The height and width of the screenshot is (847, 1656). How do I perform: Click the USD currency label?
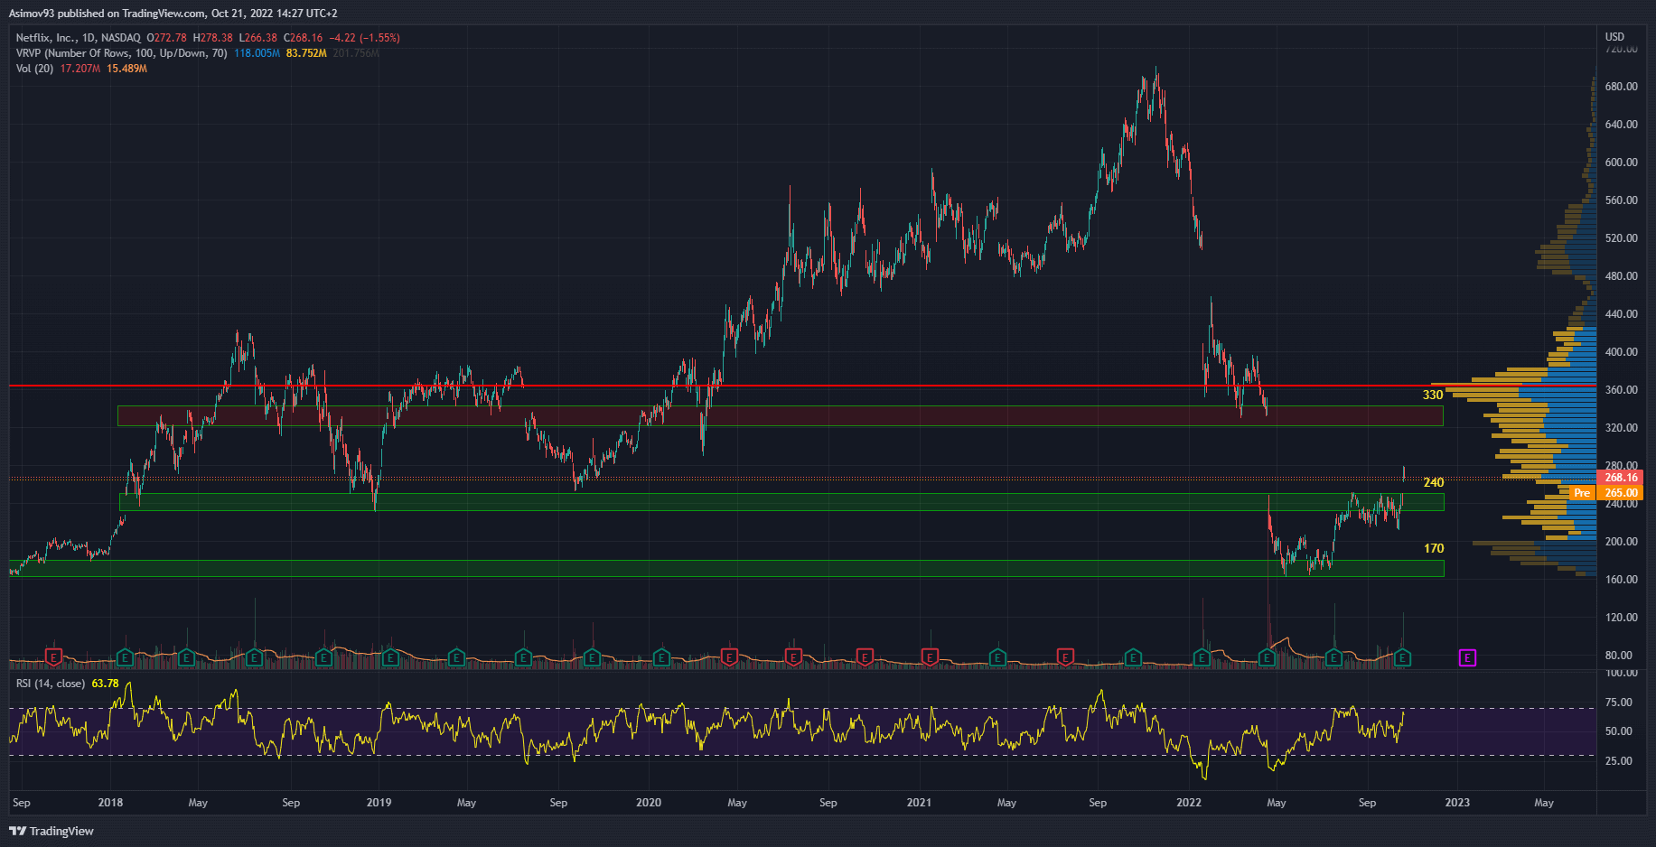point(1614,37)
